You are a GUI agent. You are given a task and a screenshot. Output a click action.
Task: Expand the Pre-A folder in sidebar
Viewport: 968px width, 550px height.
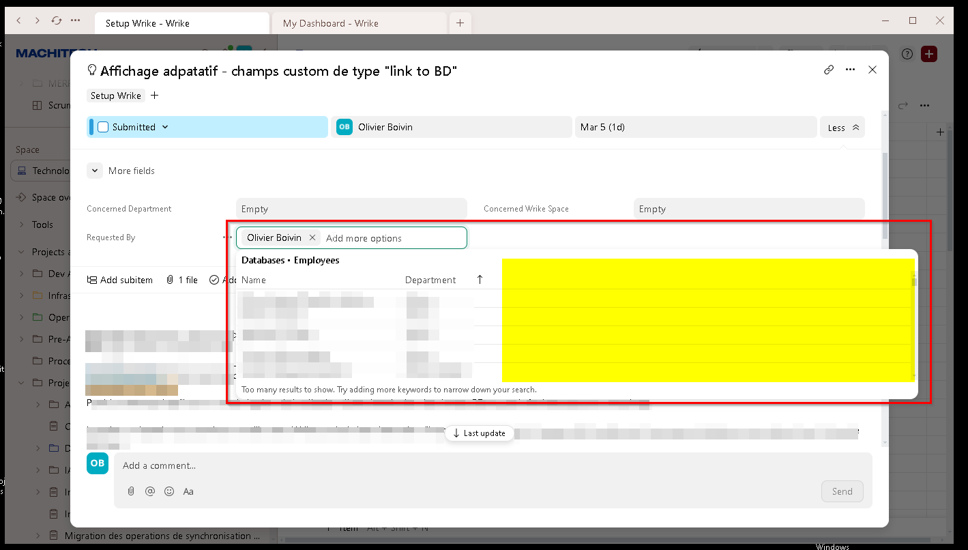21,339
